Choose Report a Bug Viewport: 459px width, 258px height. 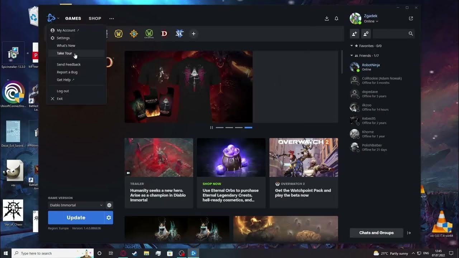76,72
